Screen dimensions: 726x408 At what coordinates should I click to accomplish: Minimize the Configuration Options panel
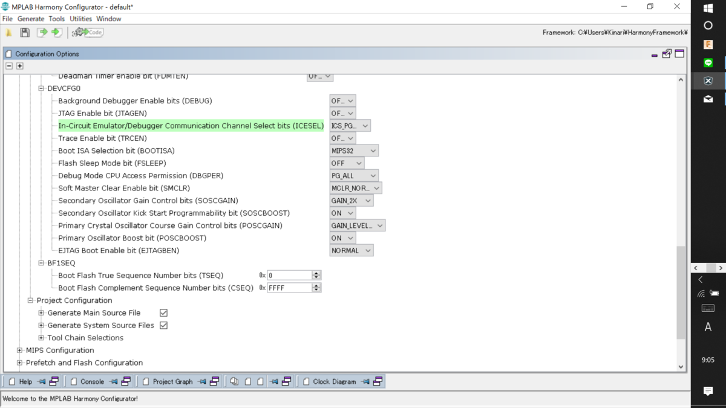tap(655, 54)
